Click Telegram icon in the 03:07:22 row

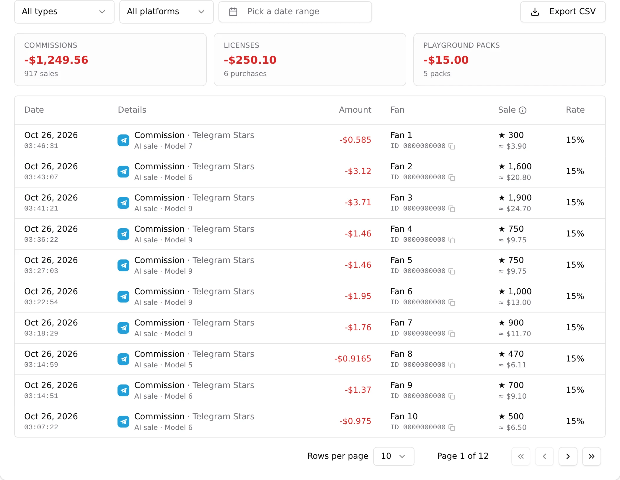(x=123, y=422)
